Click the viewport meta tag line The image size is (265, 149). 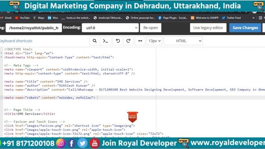pyautogui.click(x=69, y=70)
